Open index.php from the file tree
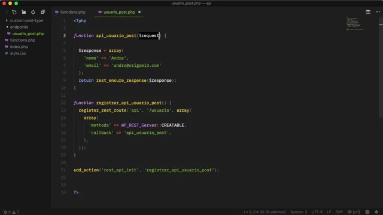 19,47
